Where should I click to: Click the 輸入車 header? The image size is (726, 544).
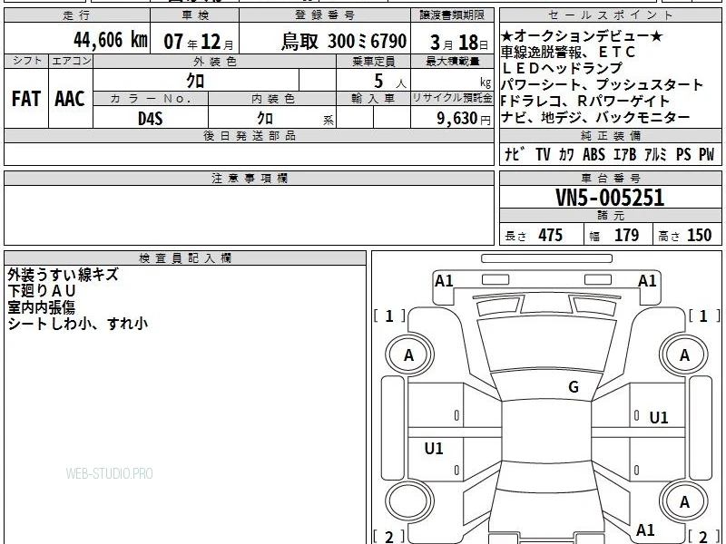tap(373, 99)
